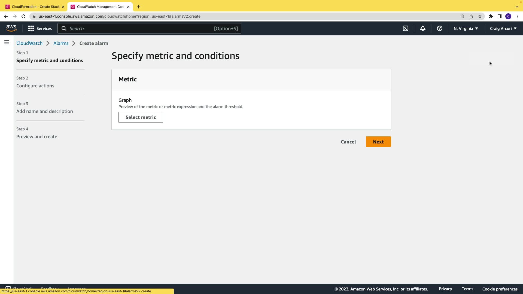Image resolution: width=523 pixels, height=294 pixels.
Task: Open the CloudShell terminal icon
Action: coord(406,28)
